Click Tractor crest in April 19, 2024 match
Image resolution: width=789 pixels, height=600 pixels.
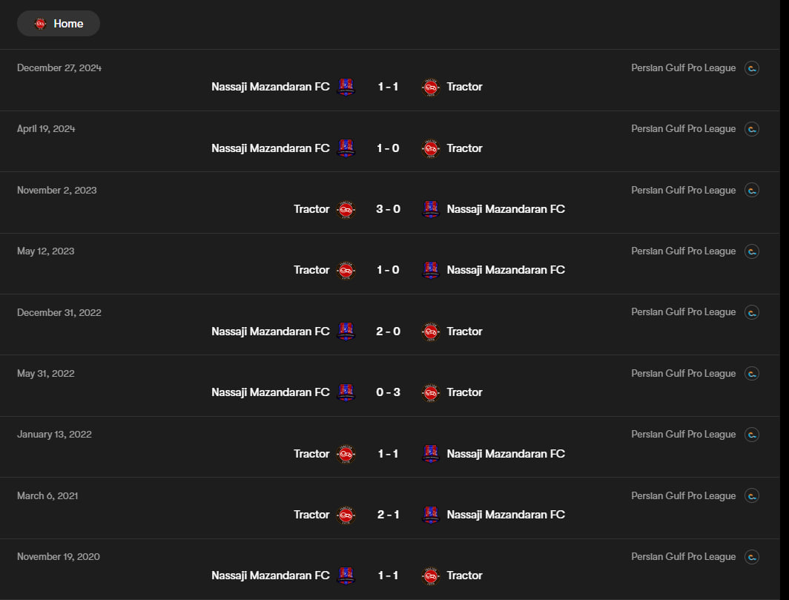[x=431, y=148]
